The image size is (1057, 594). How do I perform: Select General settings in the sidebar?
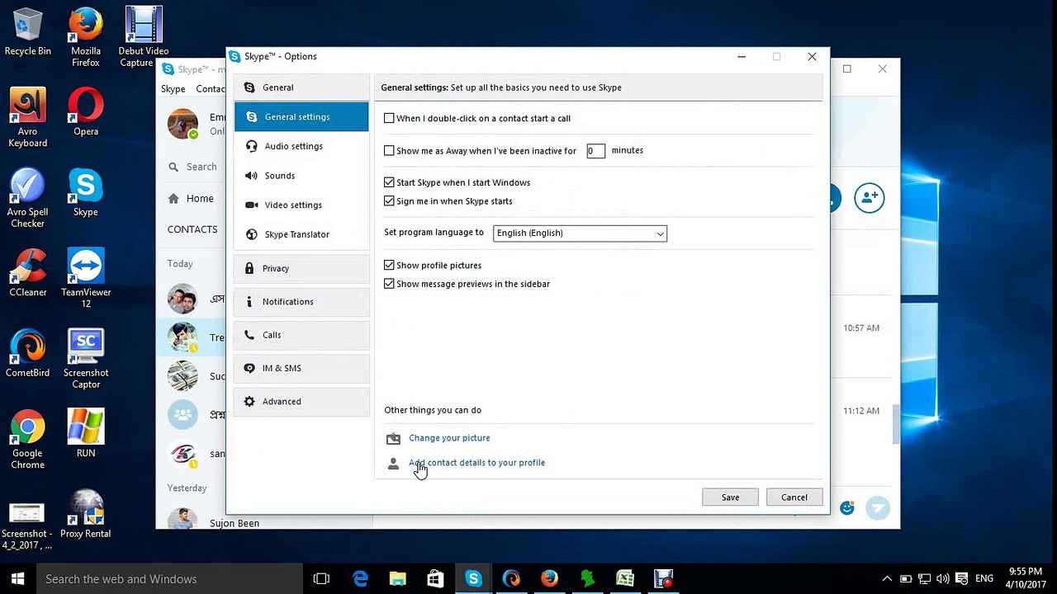[x=301, y=117]
